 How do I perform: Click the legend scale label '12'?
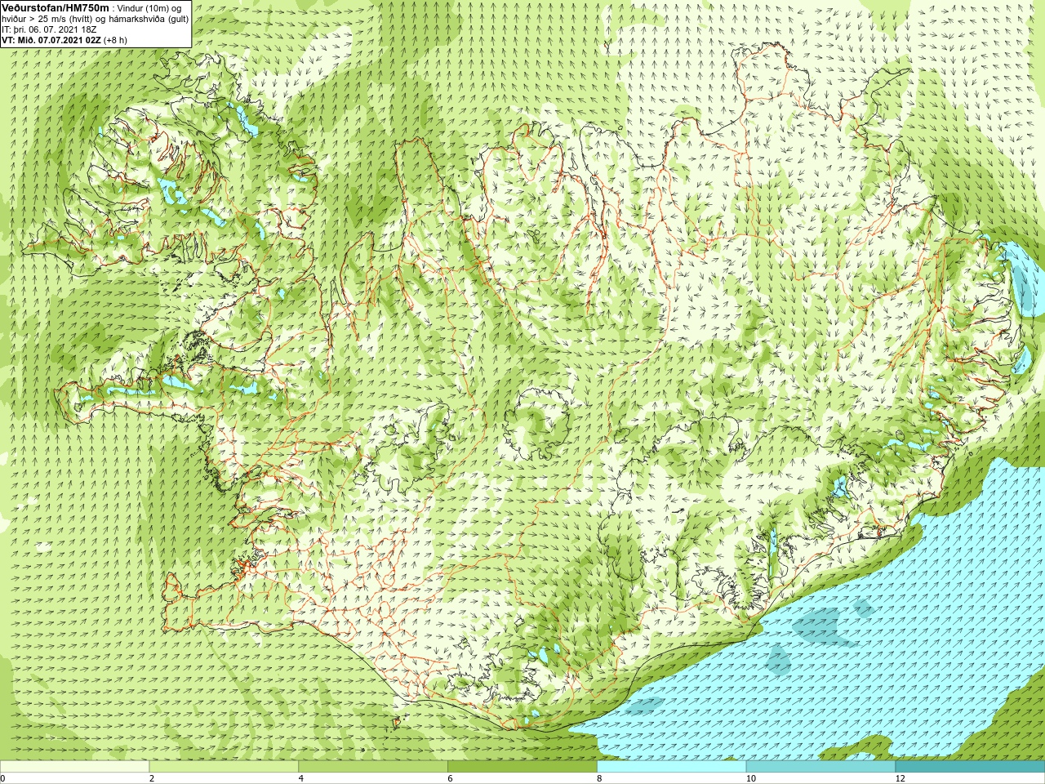[900, 778]
